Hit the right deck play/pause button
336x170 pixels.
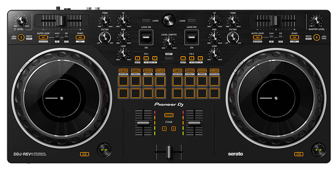pyautogui.click(x=319, y=150)
